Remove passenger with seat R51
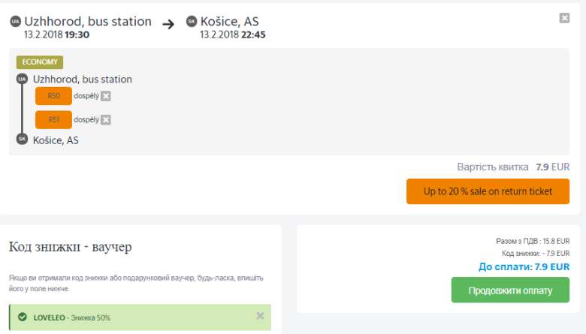The height and width of the screenshot is (334, 586). click(x=106, y=120)
